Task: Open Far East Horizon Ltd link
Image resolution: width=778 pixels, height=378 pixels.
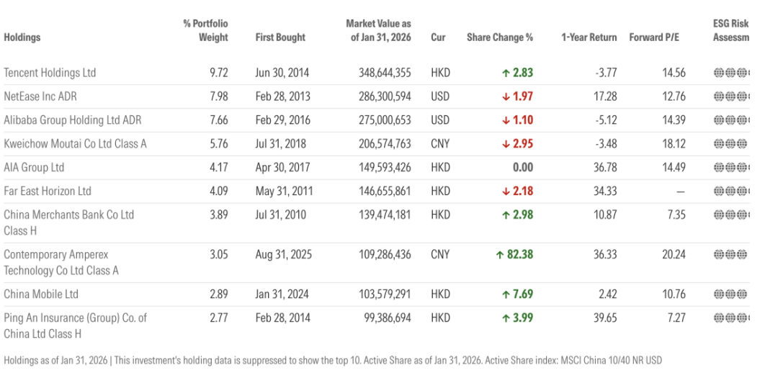Action: point(48,192)
